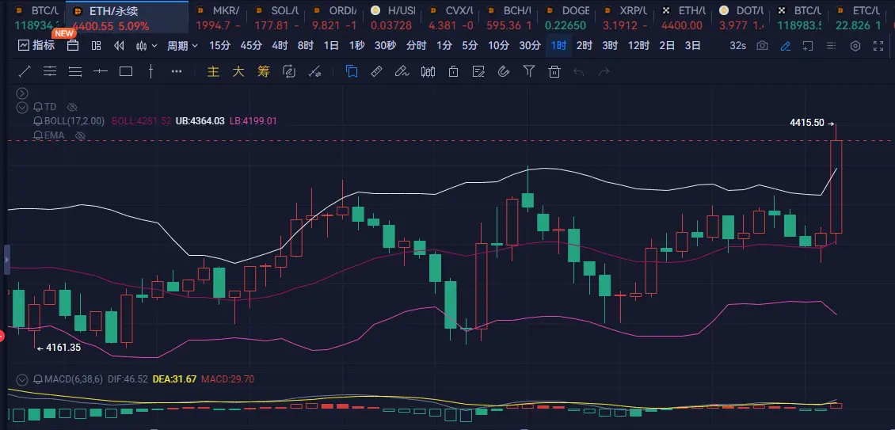Image resolution: width=895 pixels, height=430 pixels.
Task: Select the 15分 timeframe
Action: [219, 46]
